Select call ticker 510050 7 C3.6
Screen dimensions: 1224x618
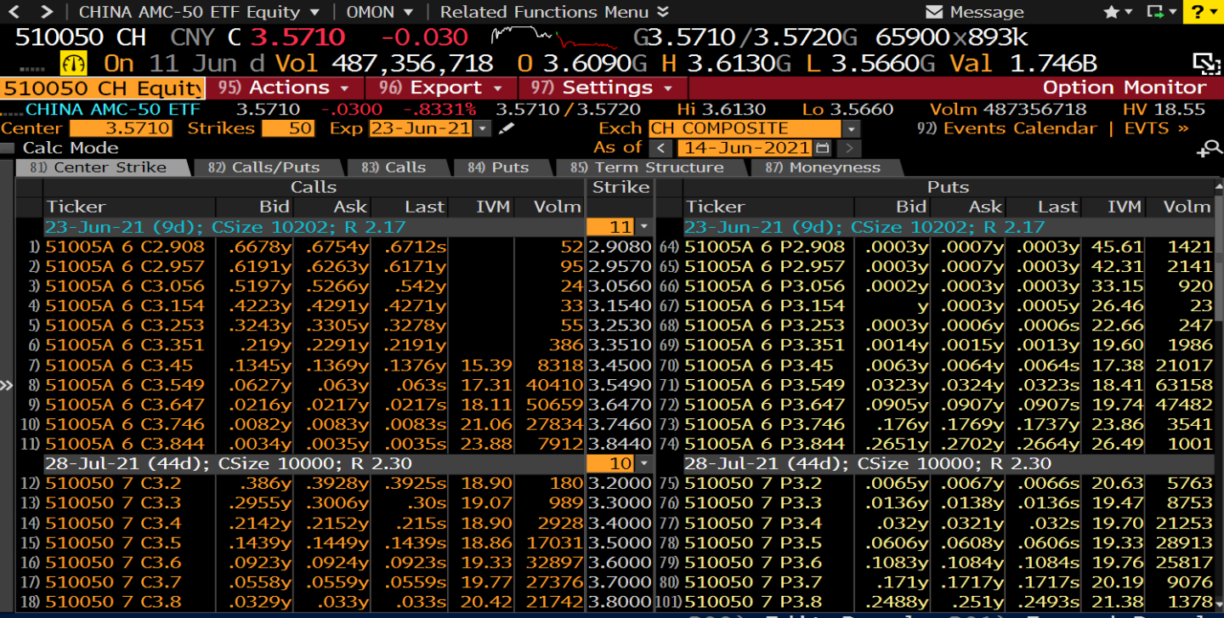[113, 562]
